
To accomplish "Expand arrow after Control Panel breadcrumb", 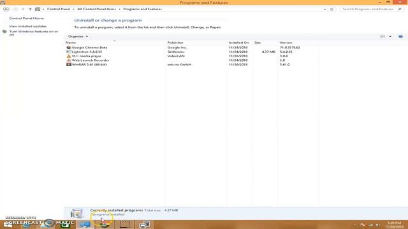I will 74,9.
